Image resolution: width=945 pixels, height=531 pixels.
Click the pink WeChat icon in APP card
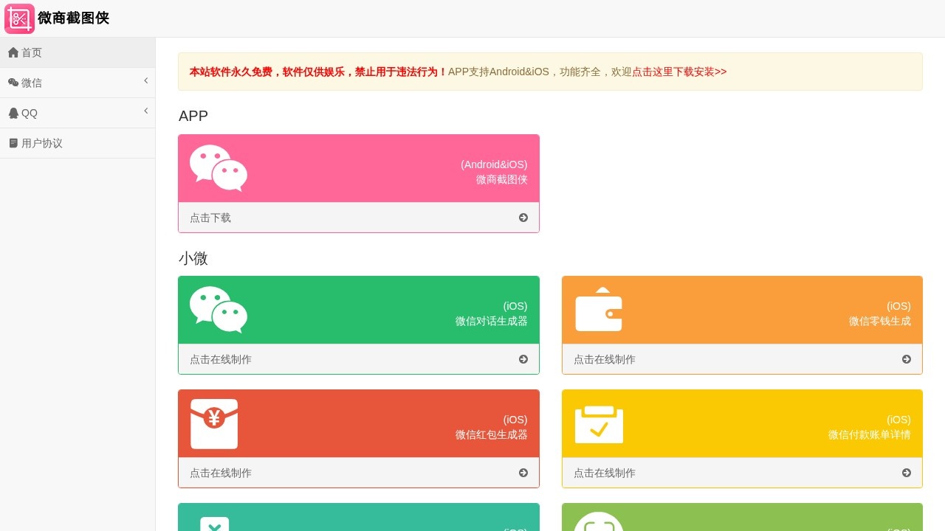pyautogui.click(x=219, y=168)
